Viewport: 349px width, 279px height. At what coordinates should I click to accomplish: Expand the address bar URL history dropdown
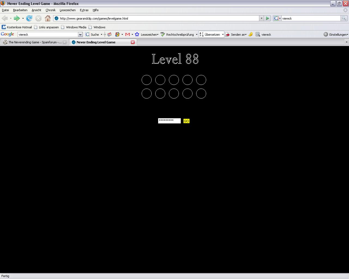tap(261, 18)
